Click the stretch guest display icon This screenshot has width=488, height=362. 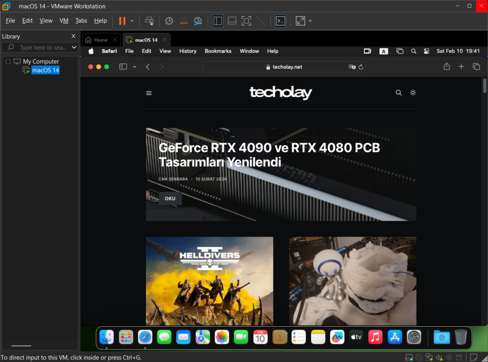tap(300, 21)
